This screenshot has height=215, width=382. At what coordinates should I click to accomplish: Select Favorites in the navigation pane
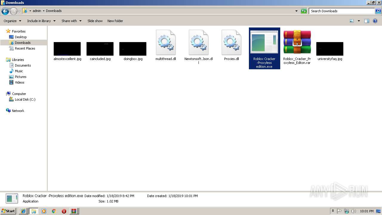19,31
